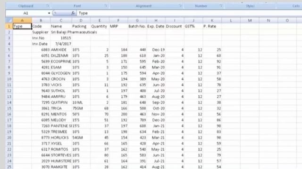
Task: Click the Batch No. header cell
Action: (137, 26)
